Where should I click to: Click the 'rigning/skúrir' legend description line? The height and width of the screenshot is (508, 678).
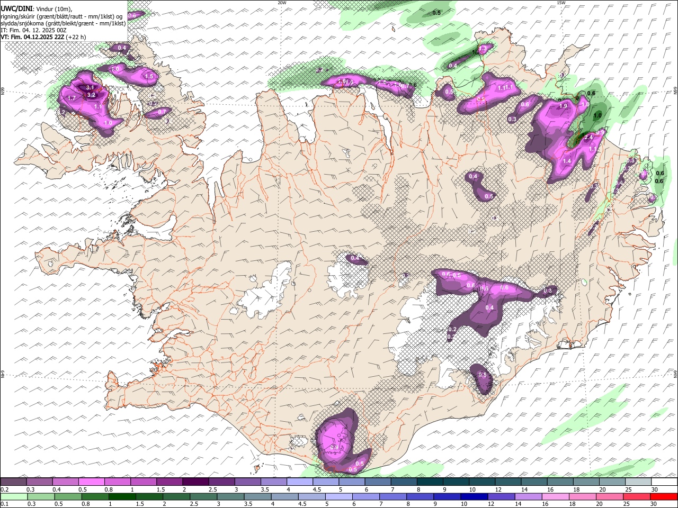click(63, 16)
